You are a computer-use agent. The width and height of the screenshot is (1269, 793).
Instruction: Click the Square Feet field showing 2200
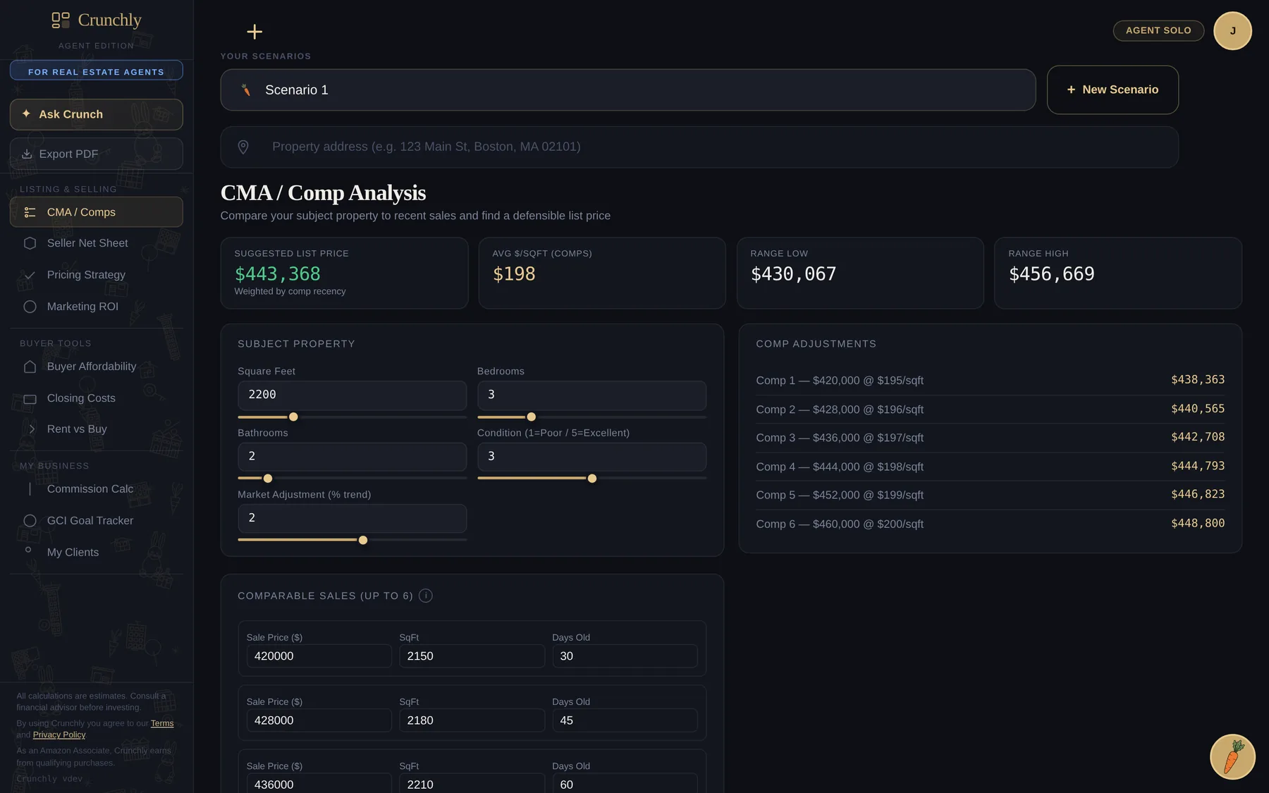352,395
